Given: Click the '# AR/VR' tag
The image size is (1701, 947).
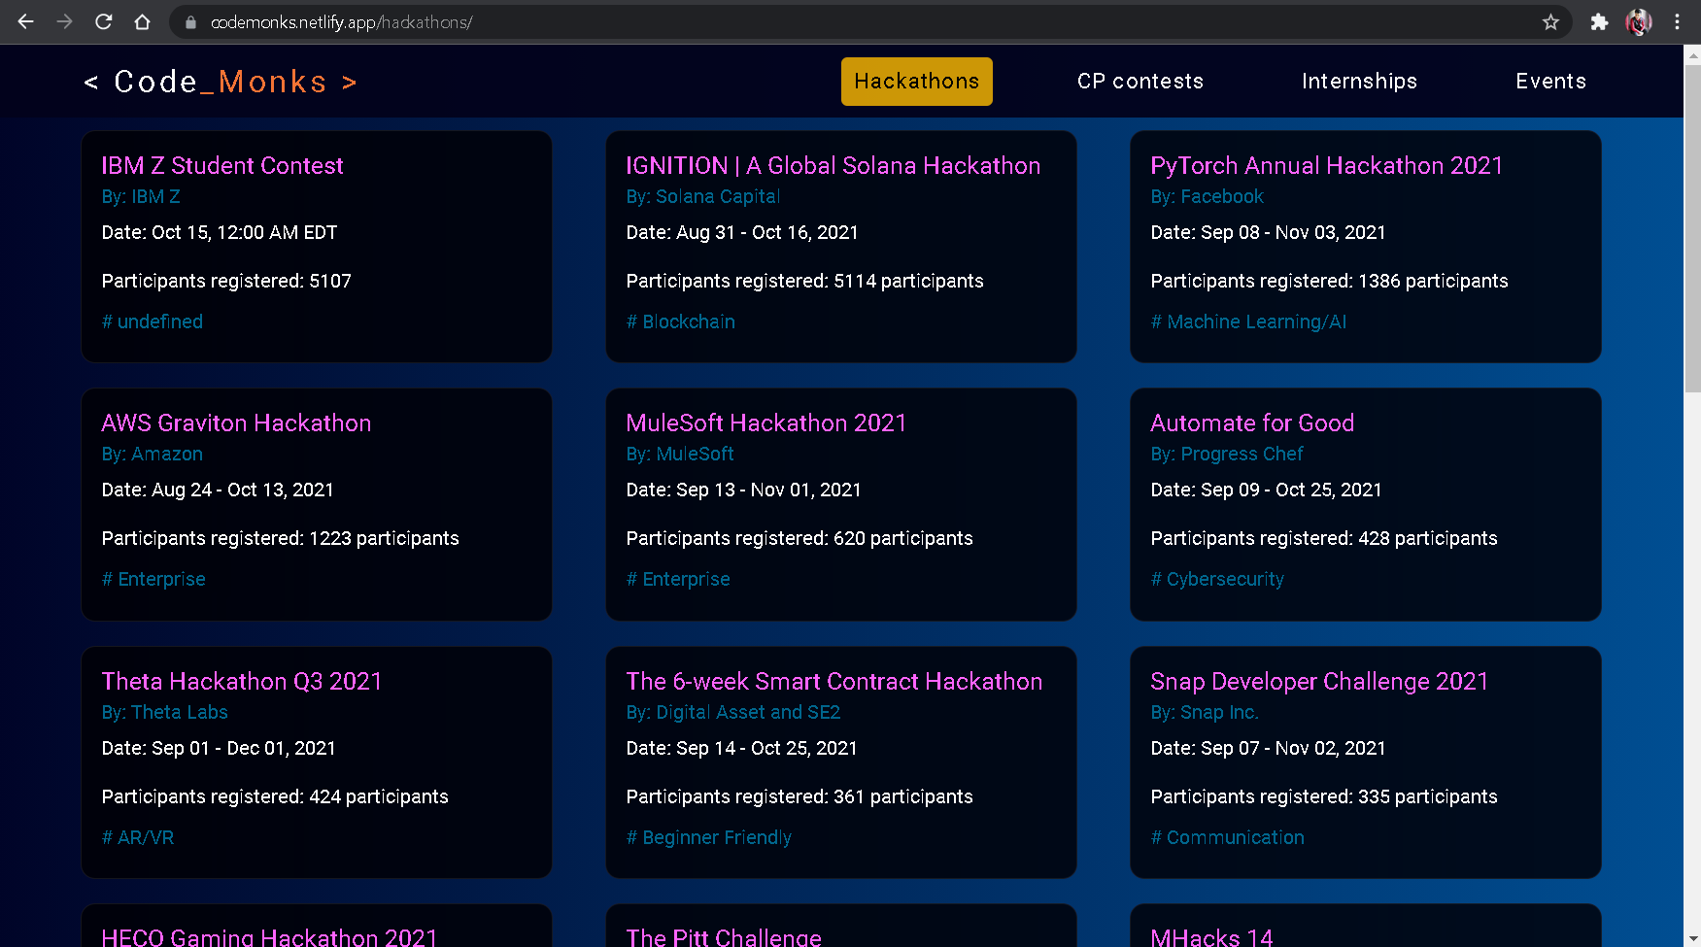Looking at the screenshot, I should point(138,837).
